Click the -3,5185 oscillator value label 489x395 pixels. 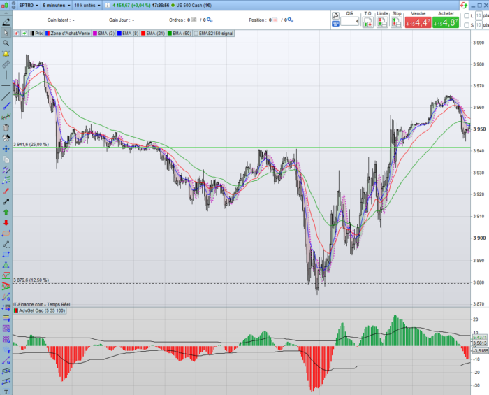coord(481,351)
